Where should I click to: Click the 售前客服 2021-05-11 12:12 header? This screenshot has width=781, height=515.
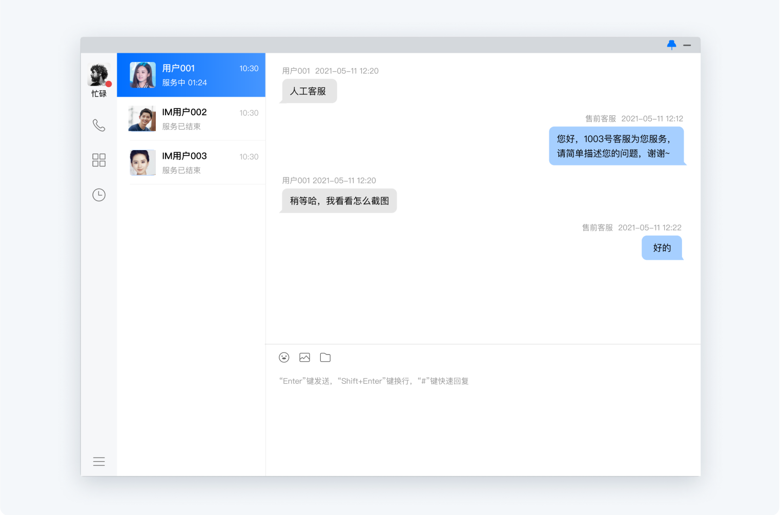[x=634, y=118]
